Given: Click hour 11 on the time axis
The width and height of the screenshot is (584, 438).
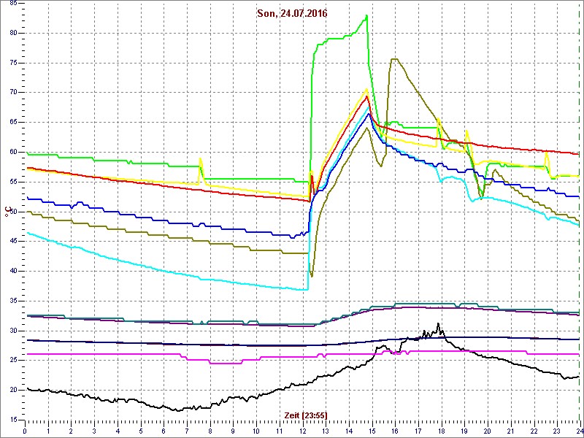Looking at the screenshot, I should point(280,431).
